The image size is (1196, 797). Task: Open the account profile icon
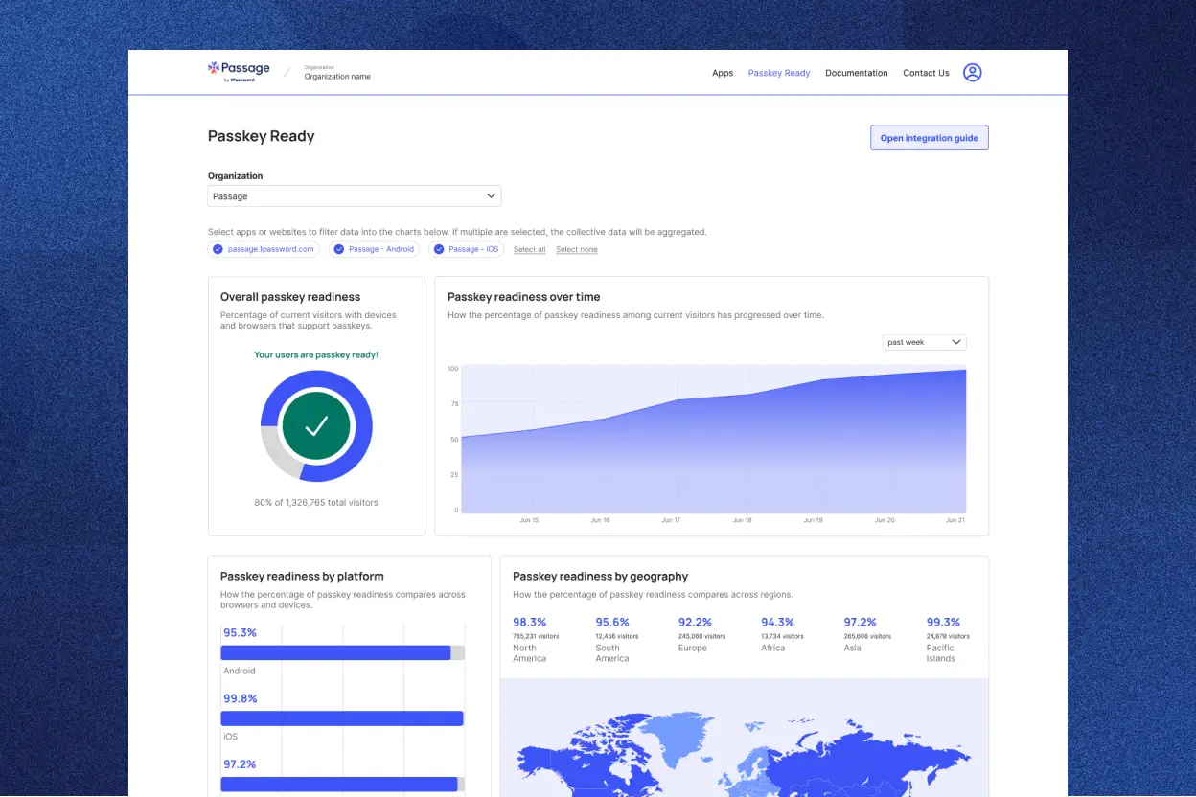(x=973, y=72)
